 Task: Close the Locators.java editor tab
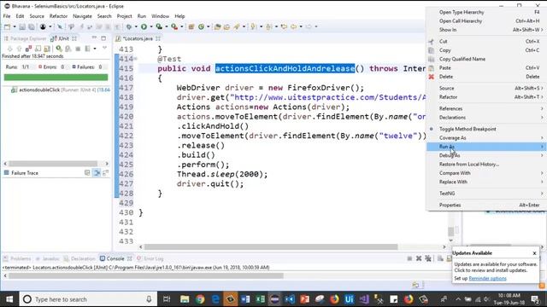click(158, 38)
